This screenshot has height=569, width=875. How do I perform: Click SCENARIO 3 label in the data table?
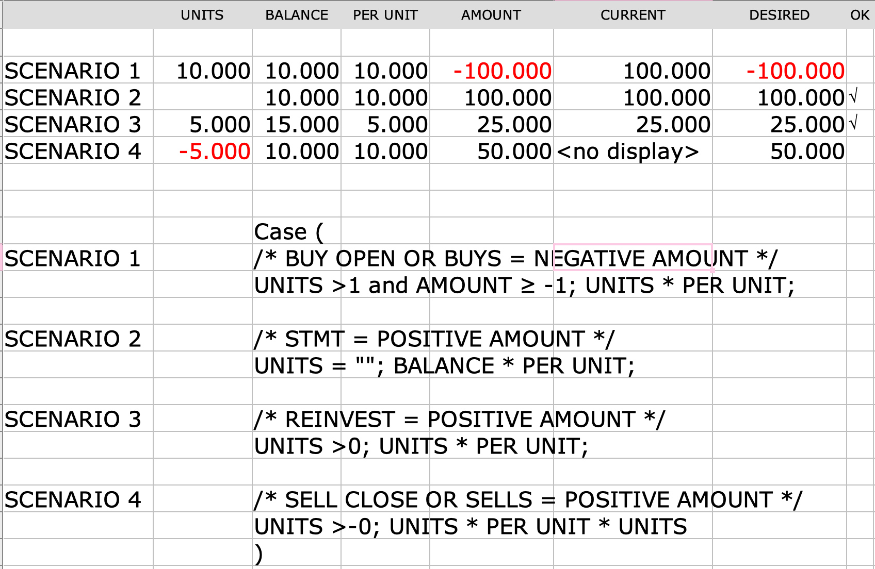click(x=73, y=124)
